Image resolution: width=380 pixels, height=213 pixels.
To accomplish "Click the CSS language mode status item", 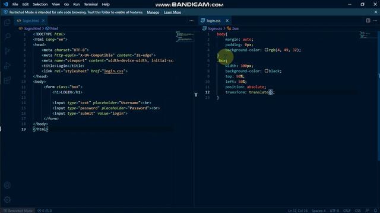I will (357, 211).
